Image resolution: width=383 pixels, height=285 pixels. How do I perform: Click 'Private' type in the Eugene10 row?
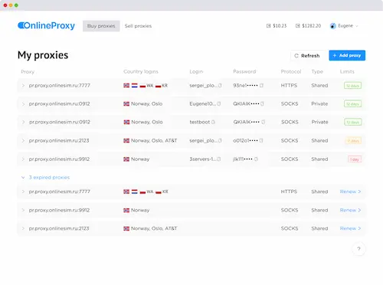click(319, 103)
